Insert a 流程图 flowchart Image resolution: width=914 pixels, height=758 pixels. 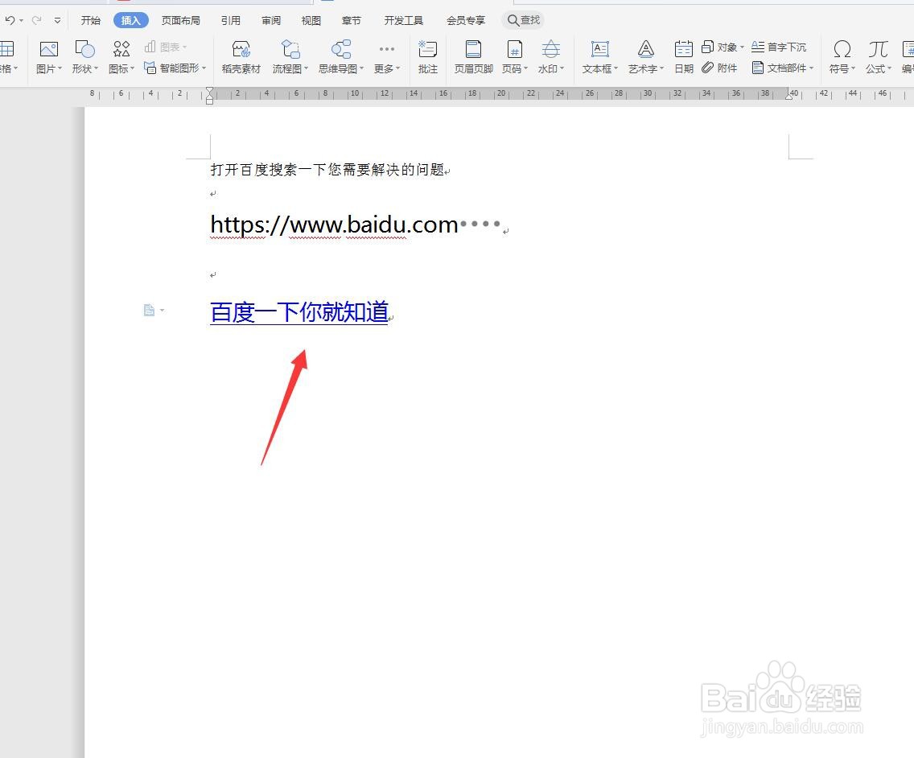288,56
